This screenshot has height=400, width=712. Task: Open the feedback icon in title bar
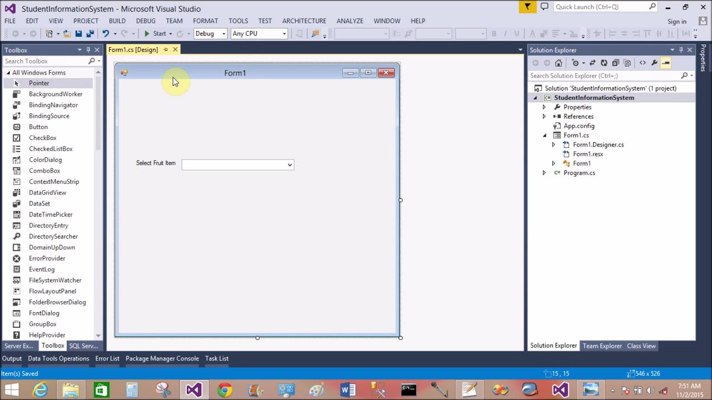pos(545,7)
